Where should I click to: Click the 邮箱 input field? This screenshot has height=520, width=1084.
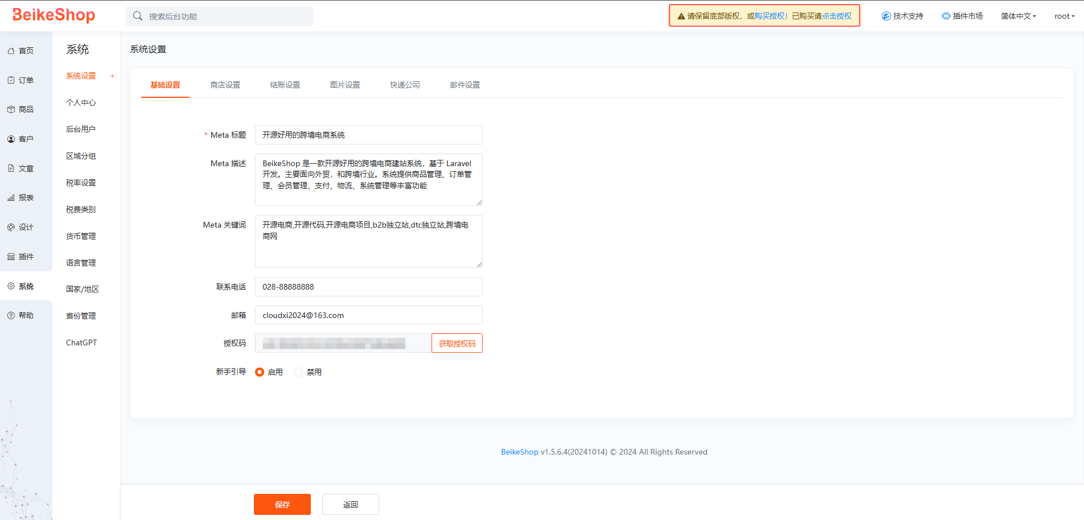[369, 315]
